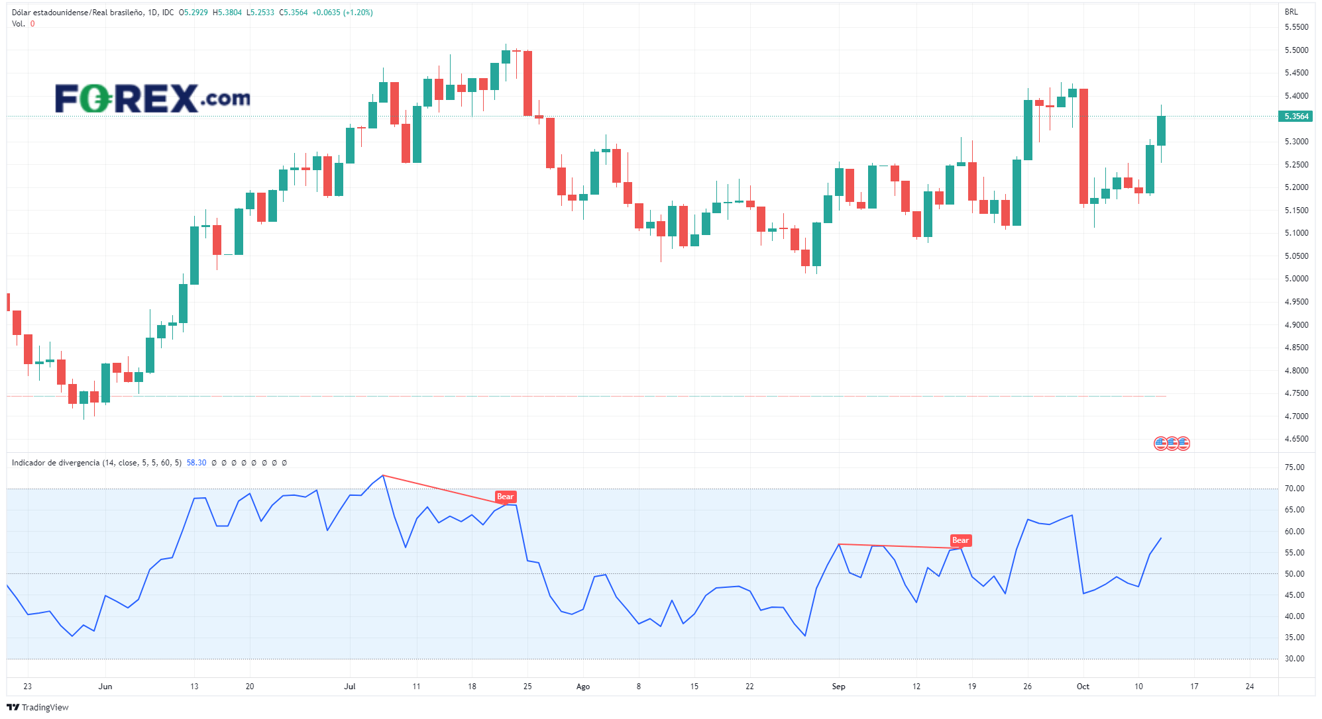The height and width of the screenshot is (719, 1322).
Task: Click the Sep label on the time axis
Action: pos(839,687)
